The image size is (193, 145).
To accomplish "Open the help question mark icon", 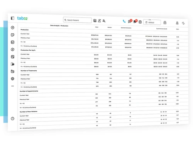I will tap(12, 119).
